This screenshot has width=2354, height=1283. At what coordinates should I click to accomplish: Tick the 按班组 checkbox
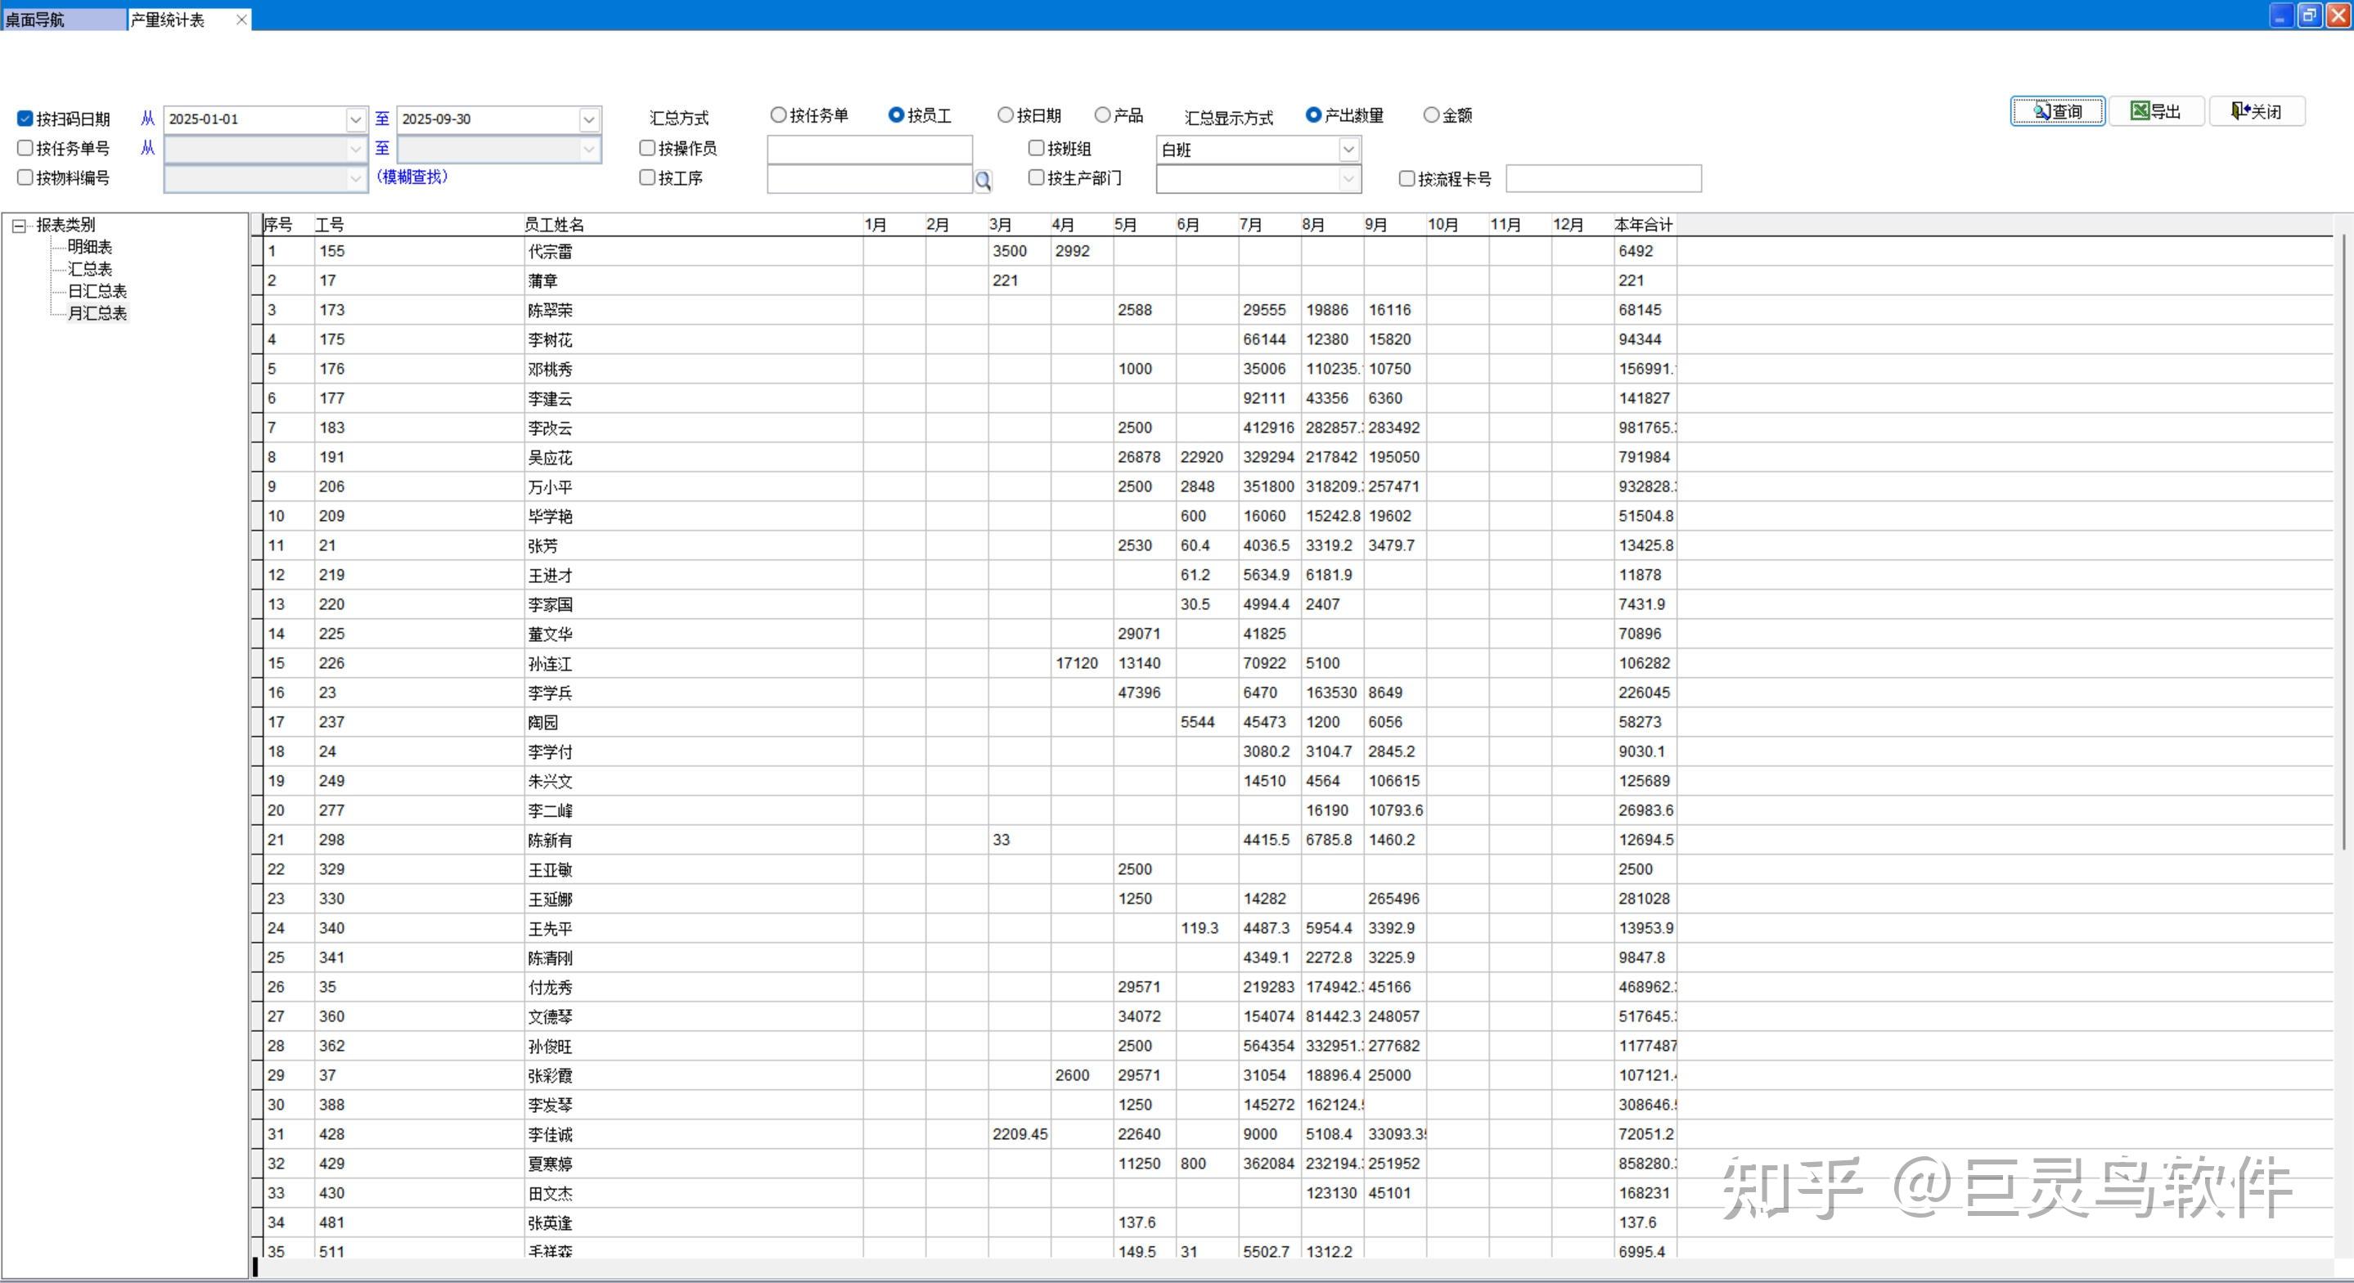(x=1037, y=148)
